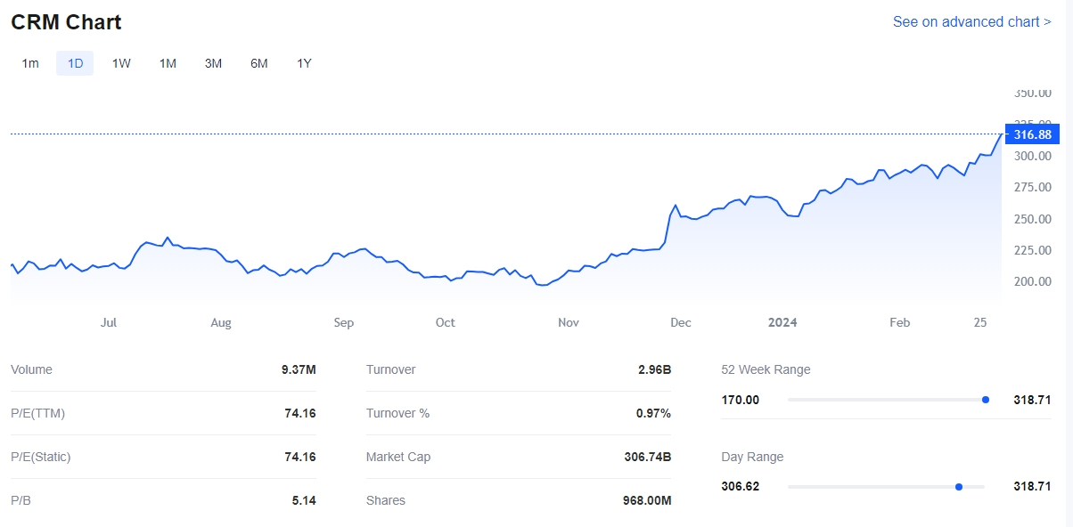Viewport: 1073px width, 527px height.
Task: Click the Day Range slider dot
Action: point(958,487)
